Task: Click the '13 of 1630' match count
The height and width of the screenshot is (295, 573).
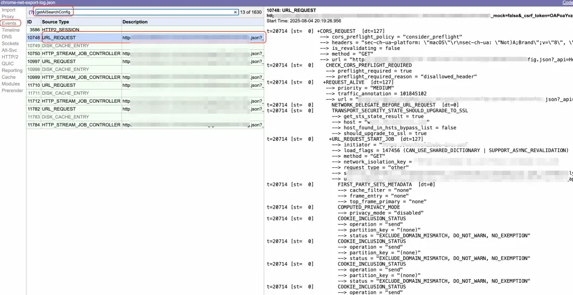Action: 250,12
